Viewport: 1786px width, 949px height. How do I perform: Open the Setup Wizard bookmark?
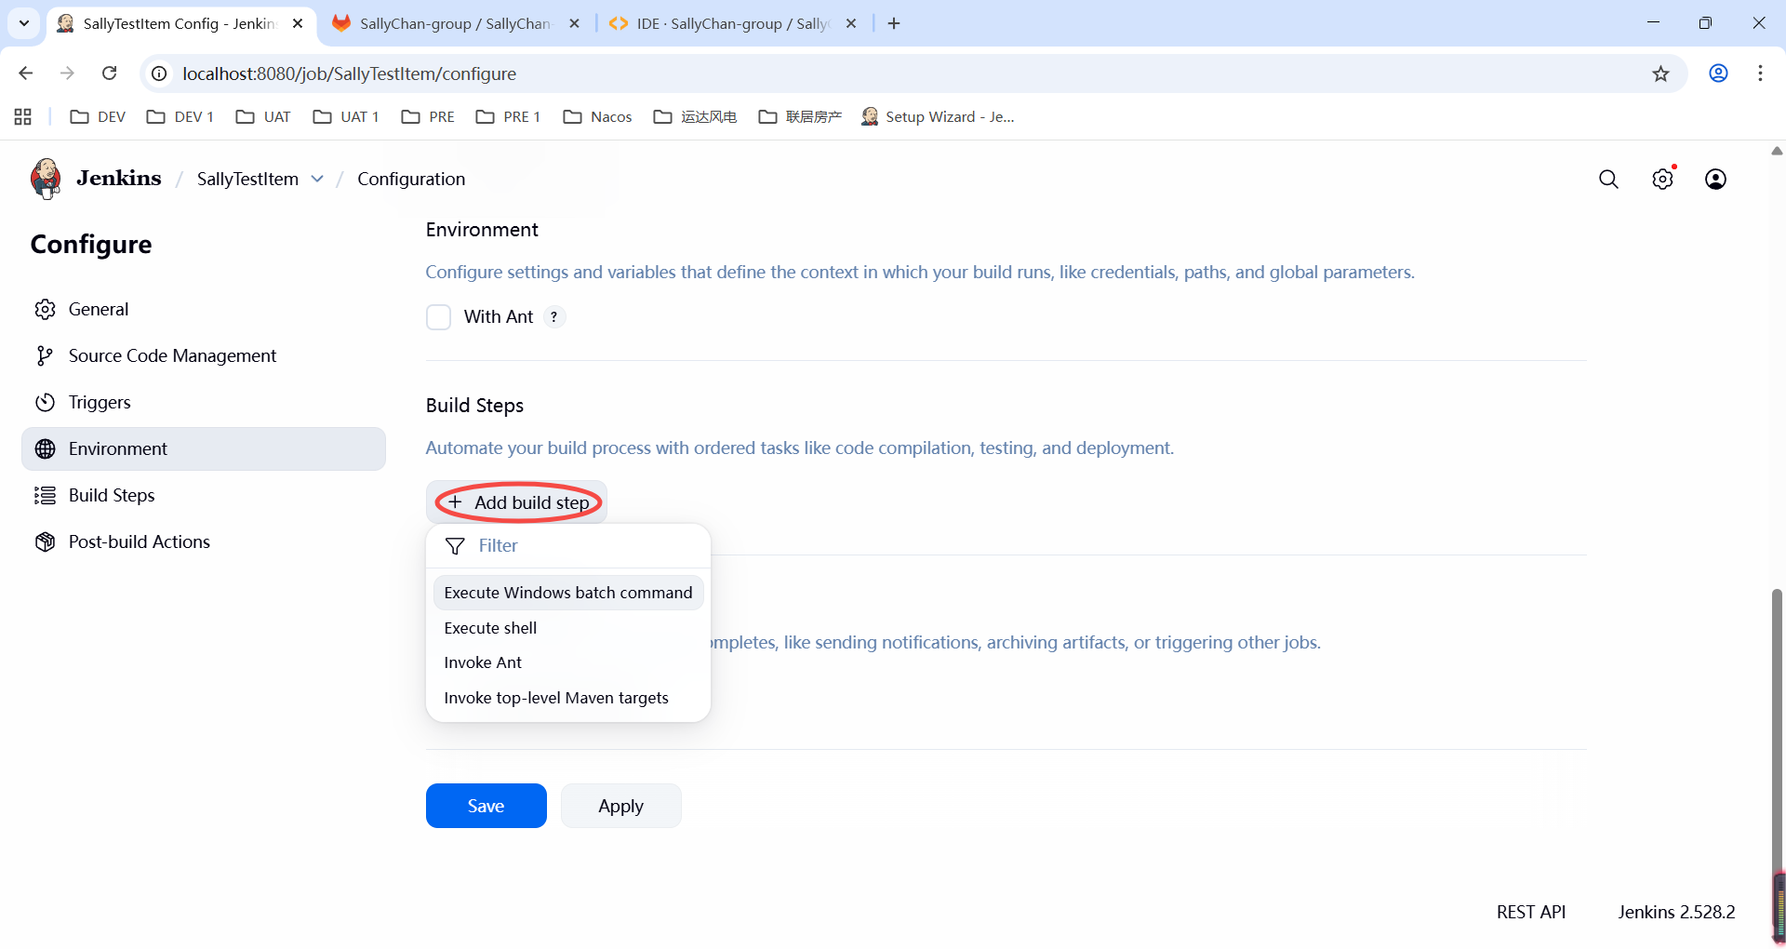point(938,116)
